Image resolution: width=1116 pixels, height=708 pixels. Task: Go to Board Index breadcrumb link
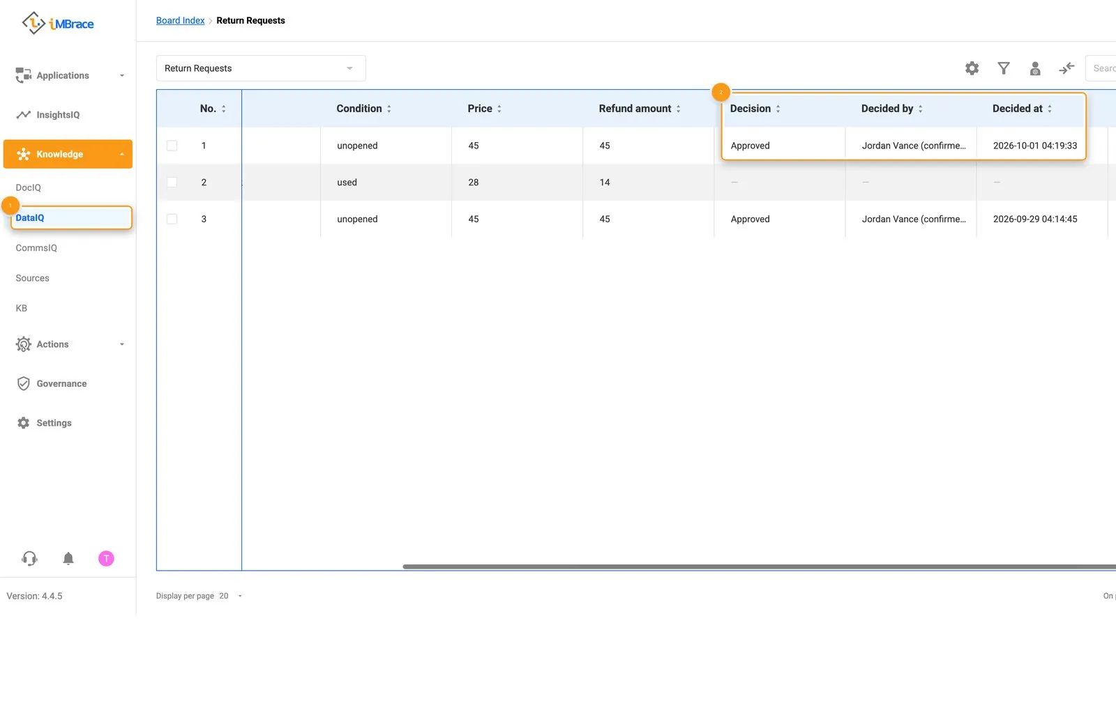(181, 20)
